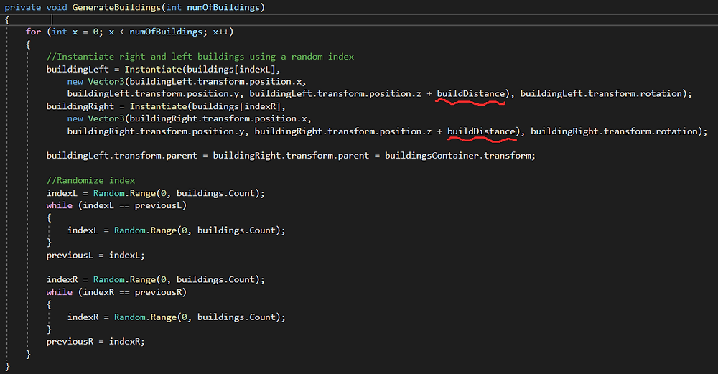The width and height of the screenshot is (718, 374).
Task: Click 'buildingRight.transform.position.z' expression
Action: pyautogui.click(x=343, y=131)
